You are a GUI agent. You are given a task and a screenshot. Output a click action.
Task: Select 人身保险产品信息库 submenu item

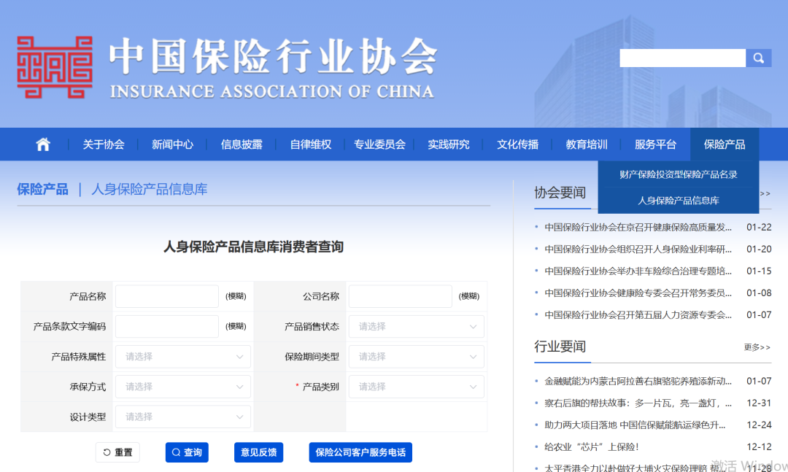tap(679, 201)
